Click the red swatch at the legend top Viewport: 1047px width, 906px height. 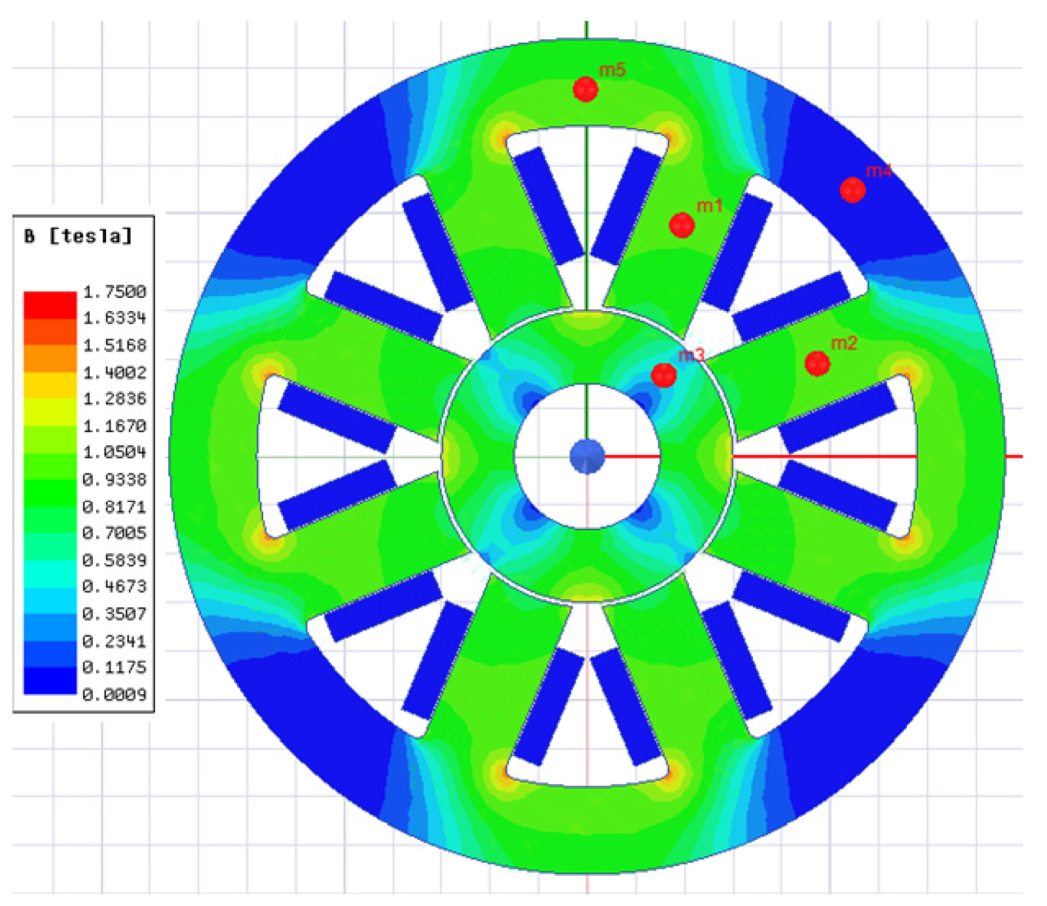(x=50, y=305)
